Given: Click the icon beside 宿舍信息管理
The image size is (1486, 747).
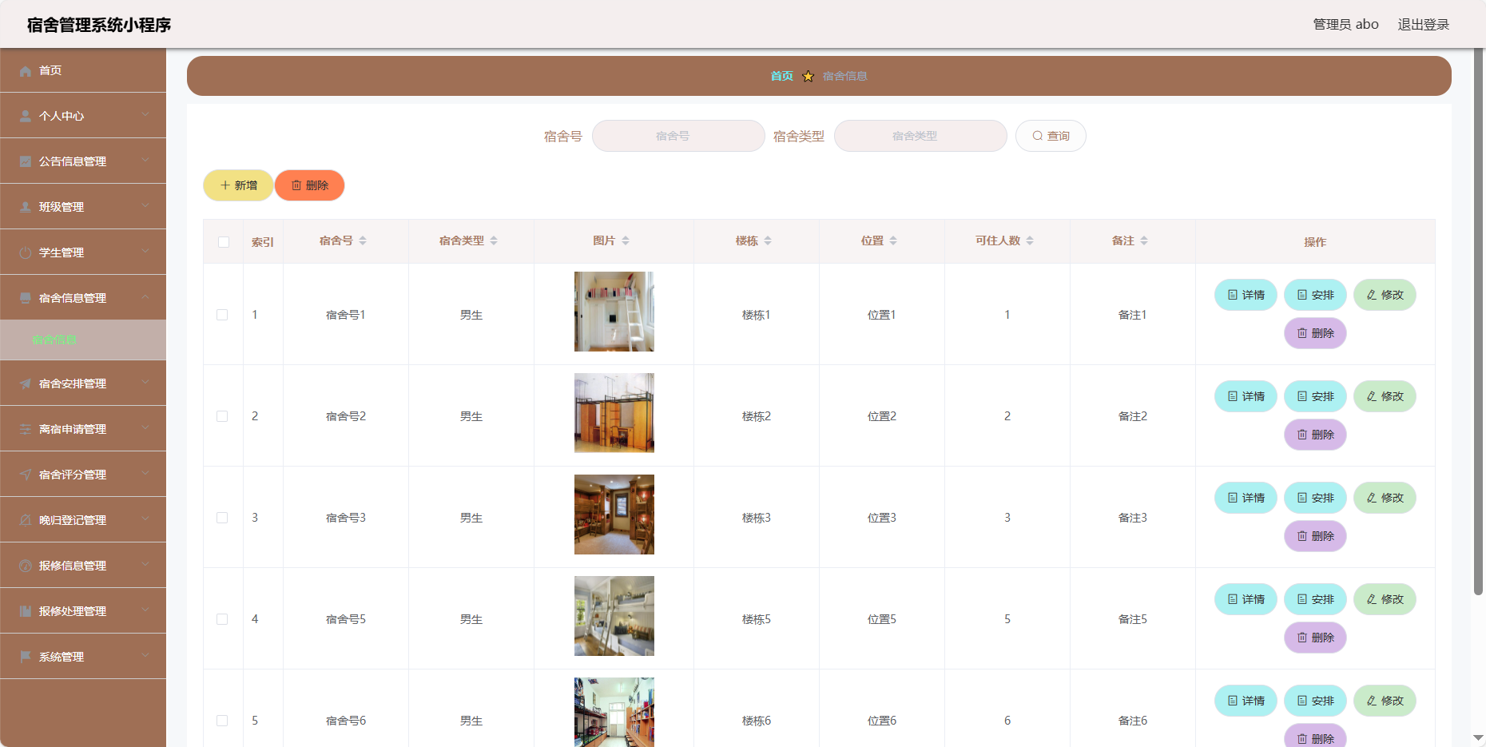Looking at the screenshot, I should click(26, 298).
